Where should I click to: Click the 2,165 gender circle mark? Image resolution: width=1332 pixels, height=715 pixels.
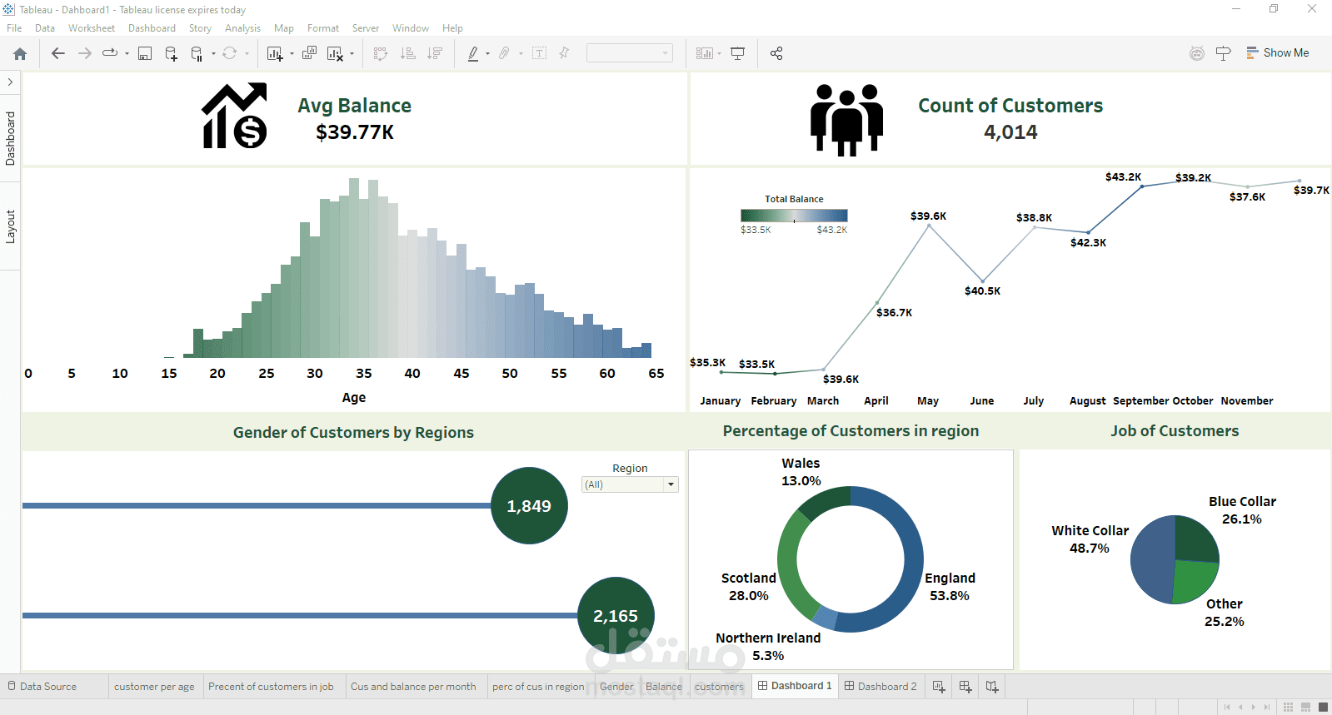tap(616, 616)
